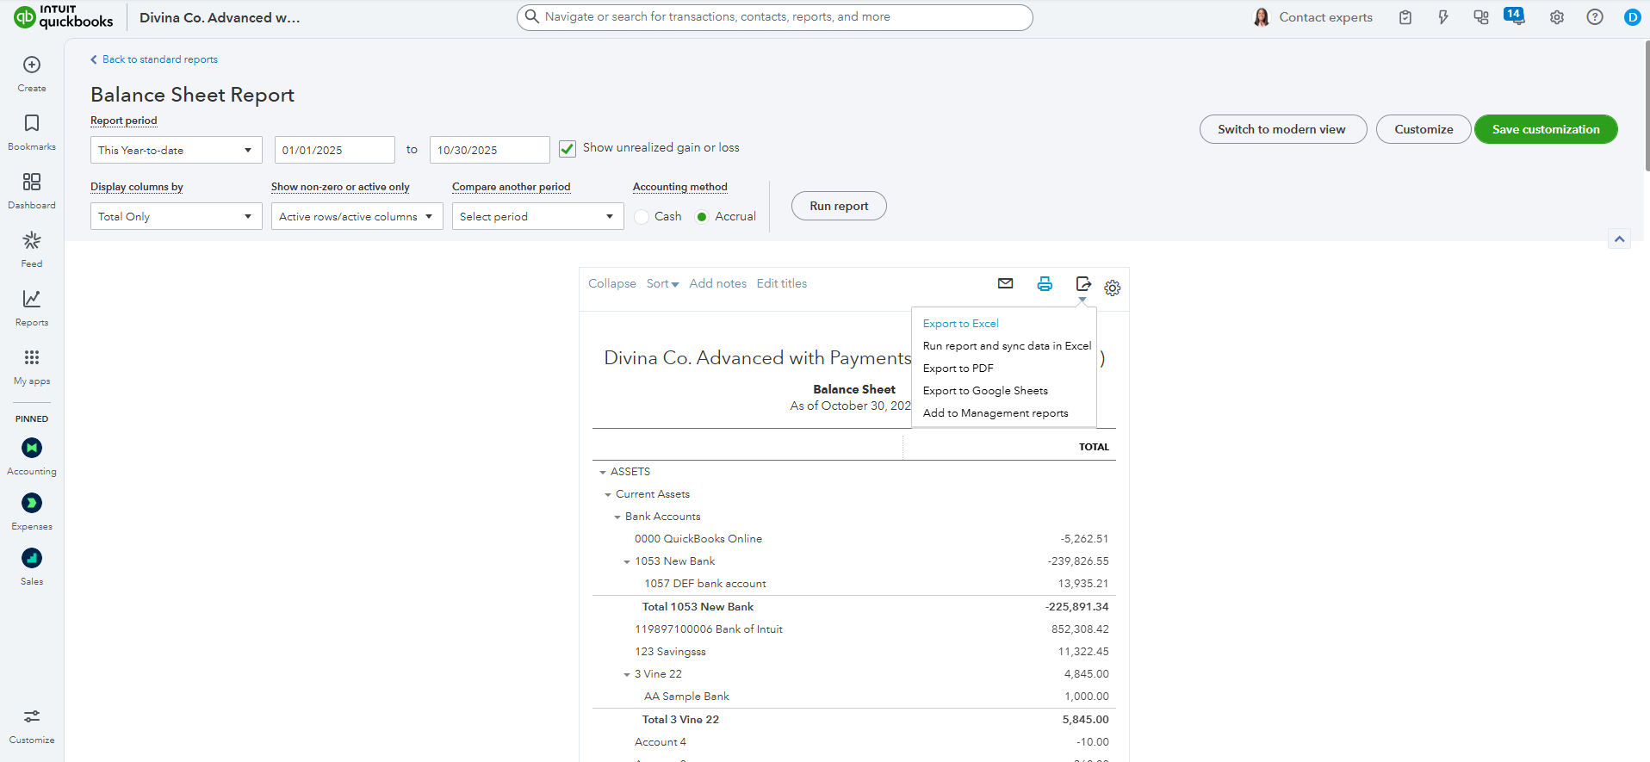Open My apps grid icon
The width and height of the screenshot is (1650, 762).
(32, 365)
